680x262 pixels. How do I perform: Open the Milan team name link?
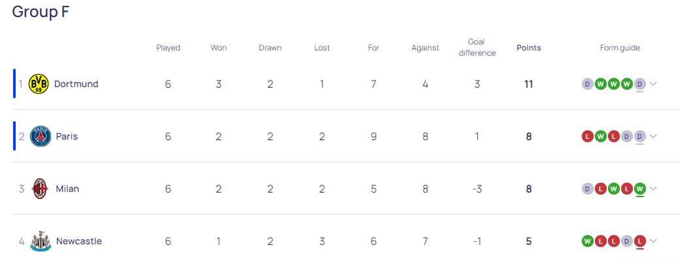(x=67, y=189)
